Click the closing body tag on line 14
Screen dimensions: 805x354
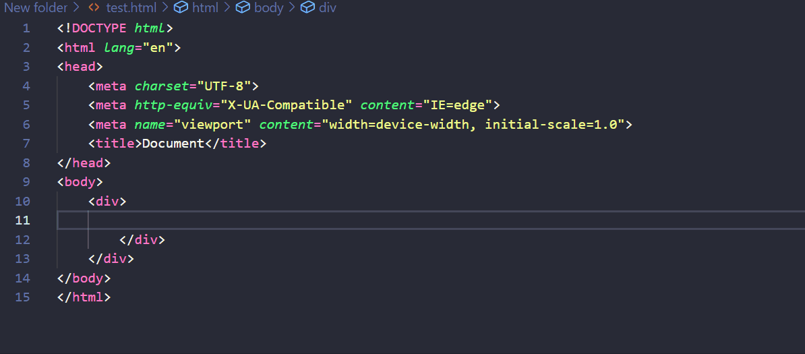(84, 278)
